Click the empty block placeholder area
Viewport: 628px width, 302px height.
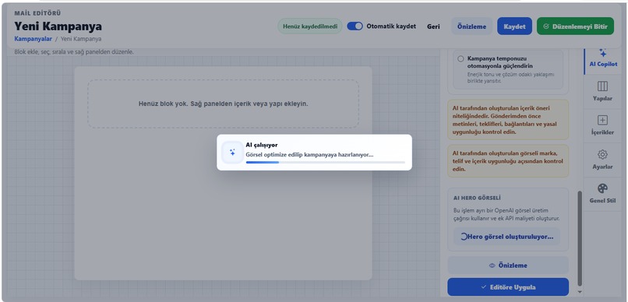(223, 104)
